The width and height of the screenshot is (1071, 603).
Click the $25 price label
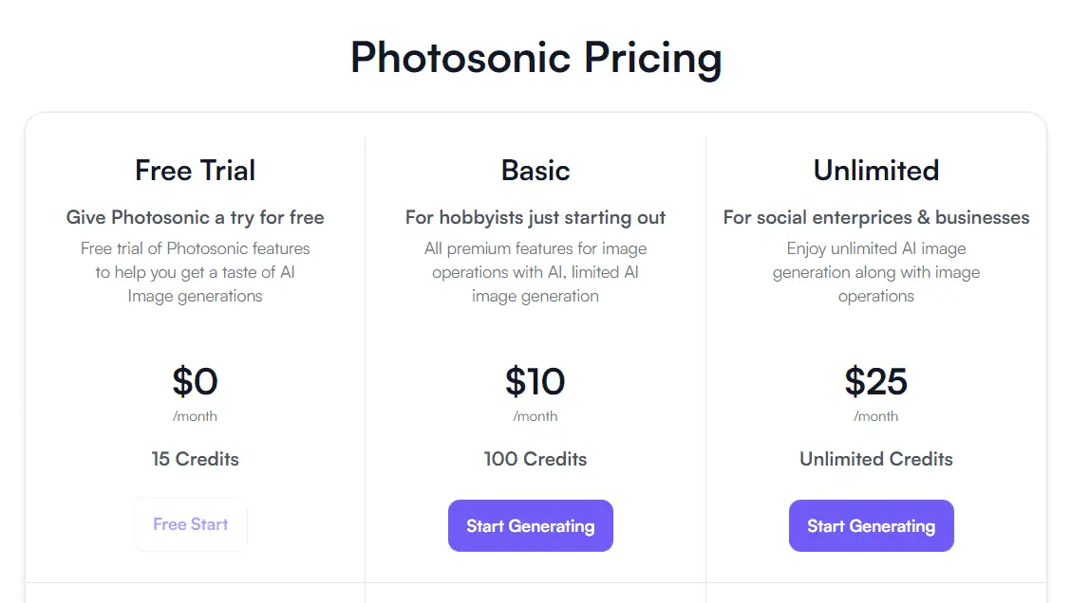875,382
